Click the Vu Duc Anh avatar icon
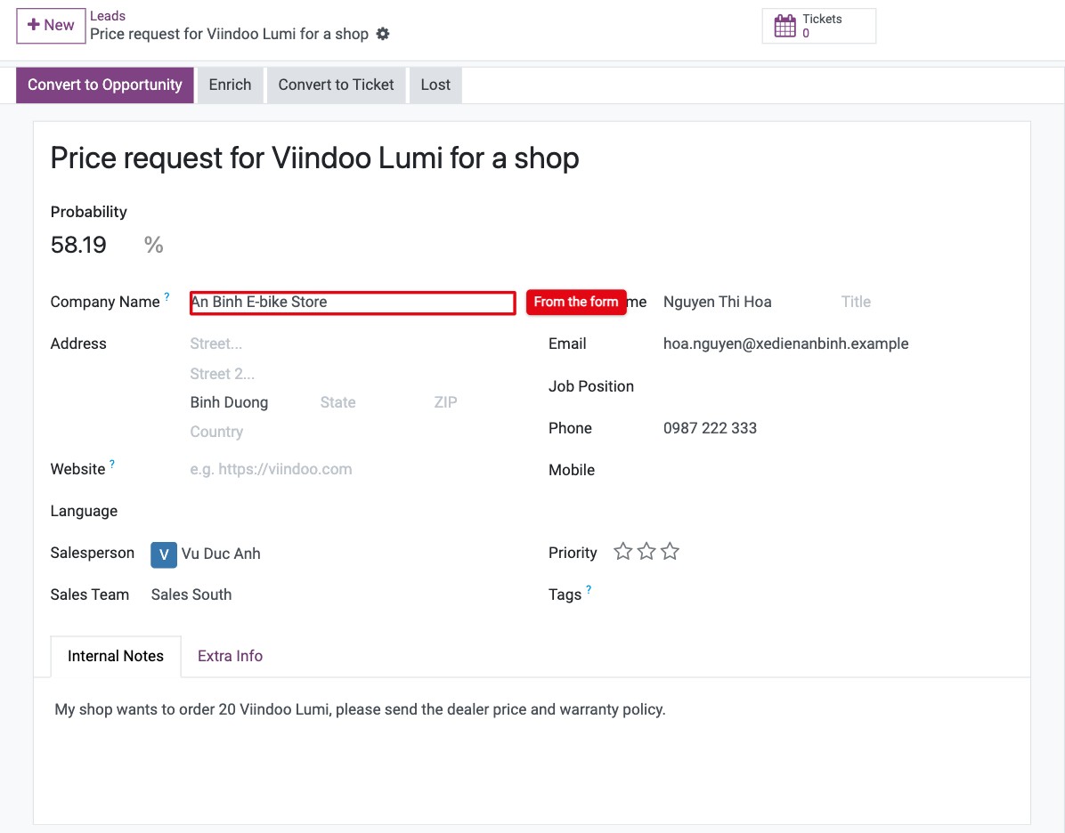Viewport: 1065px width, 833px height. point(164,554)
